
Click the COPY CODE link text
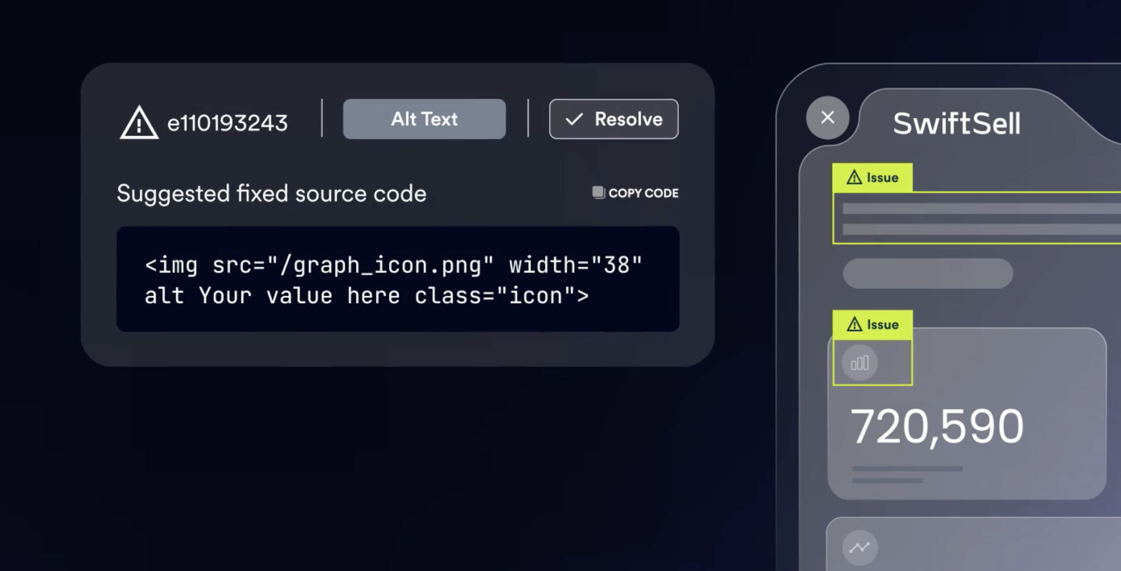643,193
